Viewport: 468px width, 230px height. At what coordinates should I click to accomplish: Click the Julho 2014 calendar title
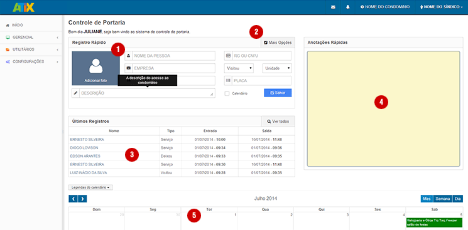(266, 199)
